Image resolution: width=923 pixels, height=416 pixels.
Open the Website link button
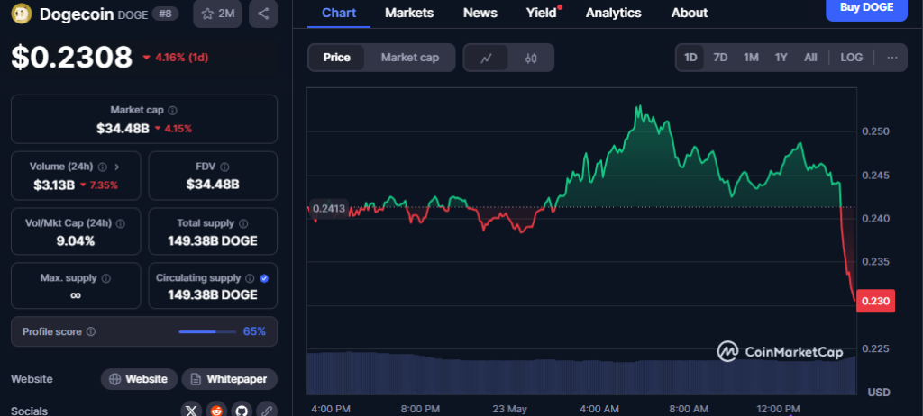click(x=139, y=379)
